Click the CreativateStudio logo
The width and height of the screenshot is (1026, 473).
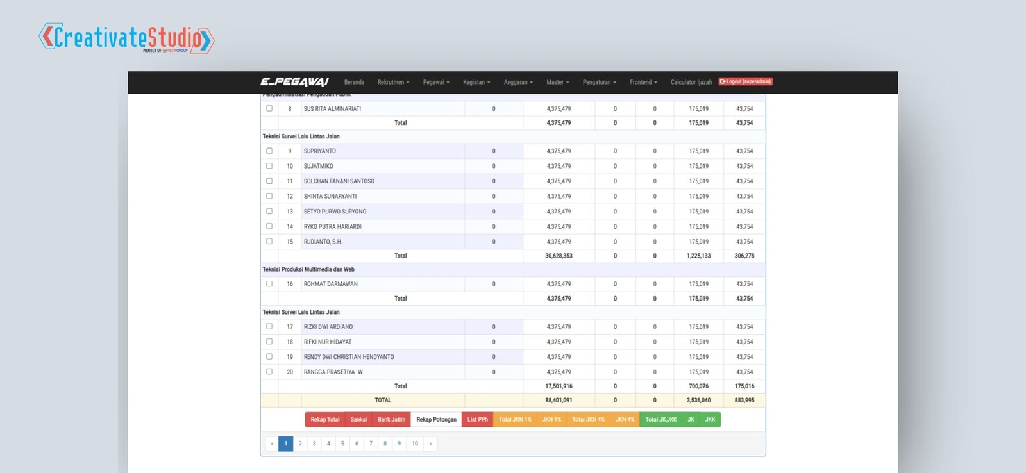(126, 38)
